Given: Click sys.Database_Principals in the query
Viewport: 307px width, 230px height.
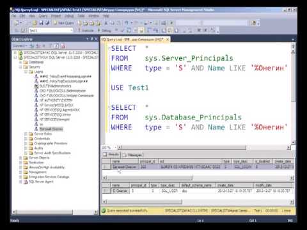Looking at the screenshot, I should tap(193, 117).
